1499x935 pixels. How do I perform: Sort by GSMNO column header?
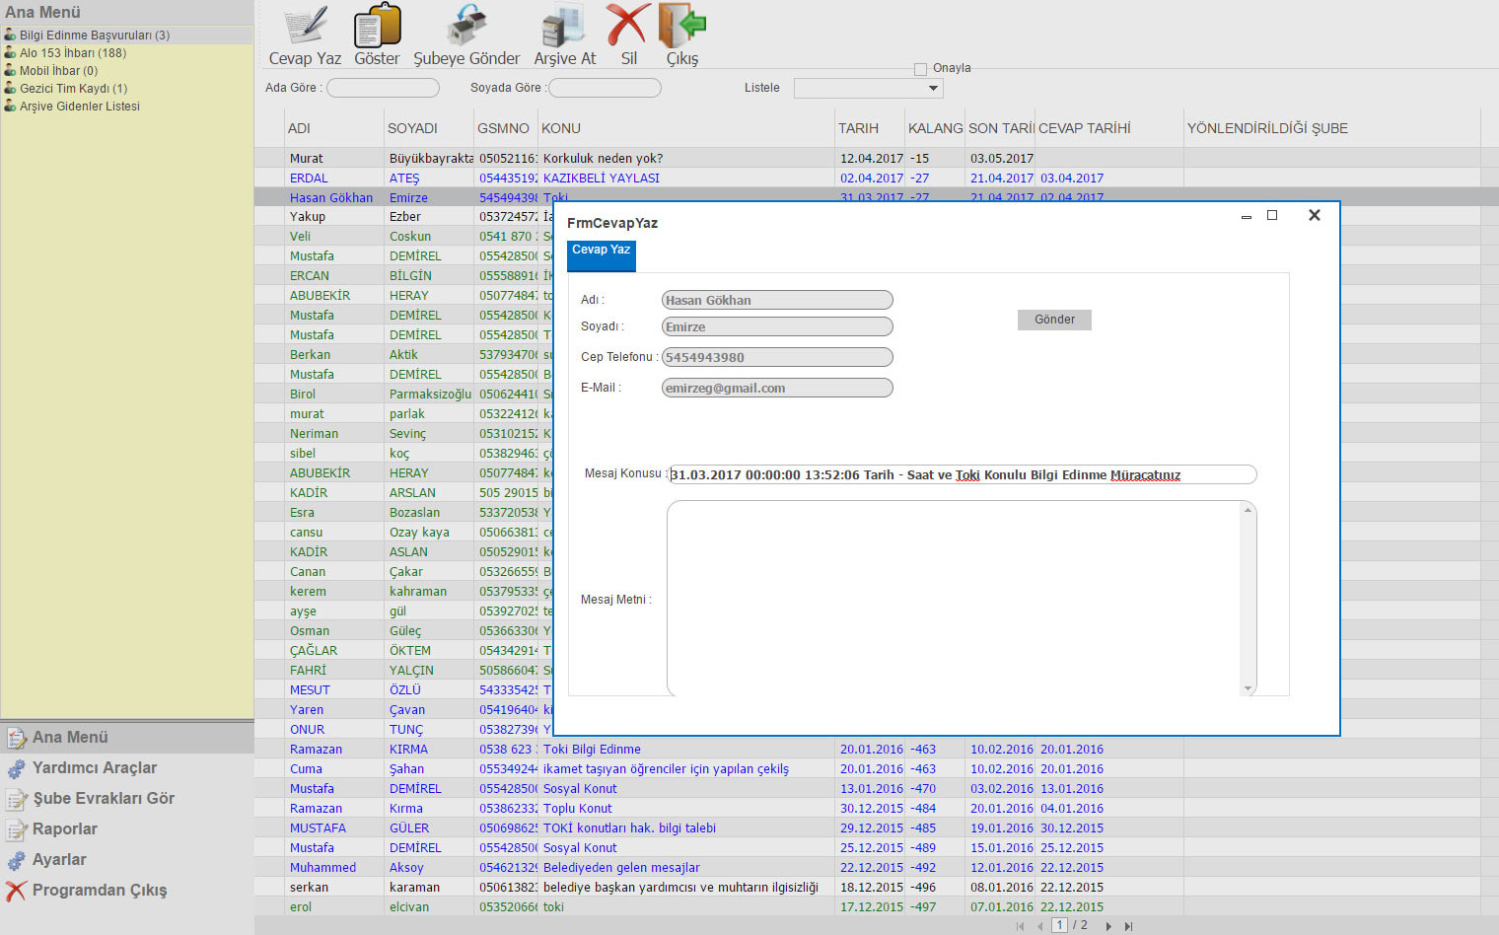pos(503,128)
